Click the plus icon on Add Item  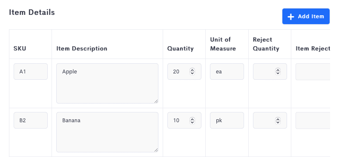(291, 17)
